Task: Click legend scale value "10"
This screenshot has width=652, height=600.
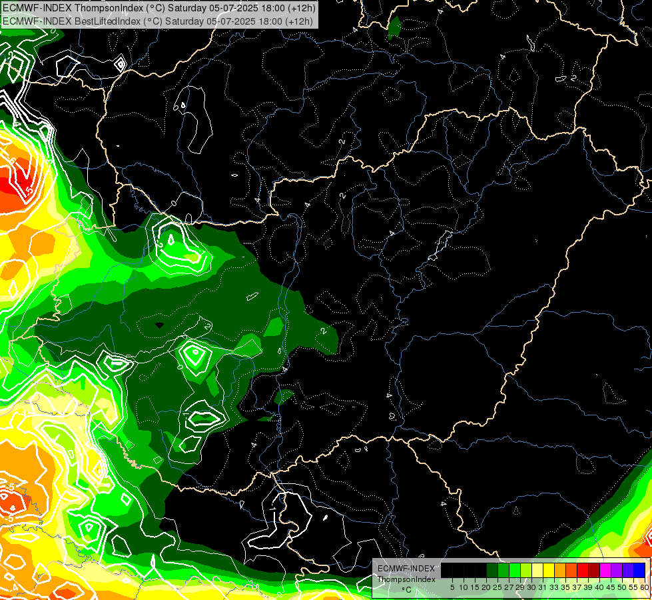Action: [464, 587]
